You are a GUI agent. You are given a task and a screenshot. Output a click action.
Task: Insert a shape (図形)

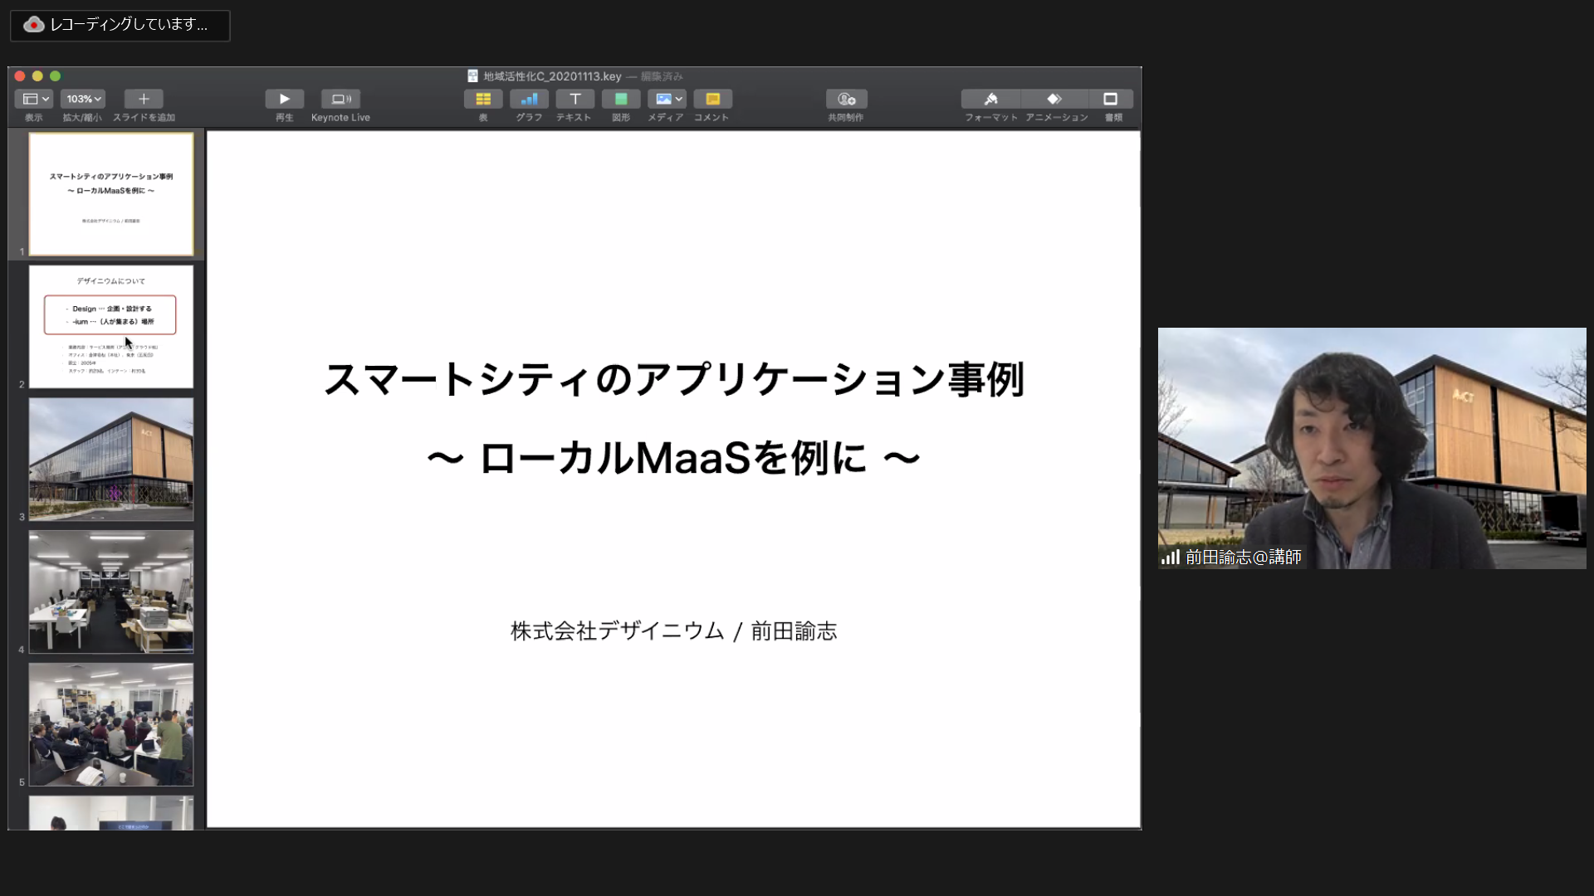tap(621, 99)
